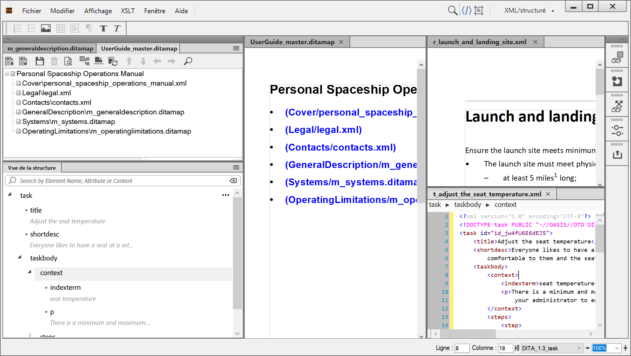This screenshot has width=631, height=356.
Task: Click the magnifier find icon in map toolbar
Action: pyautogui.click(x=188, y=61)
